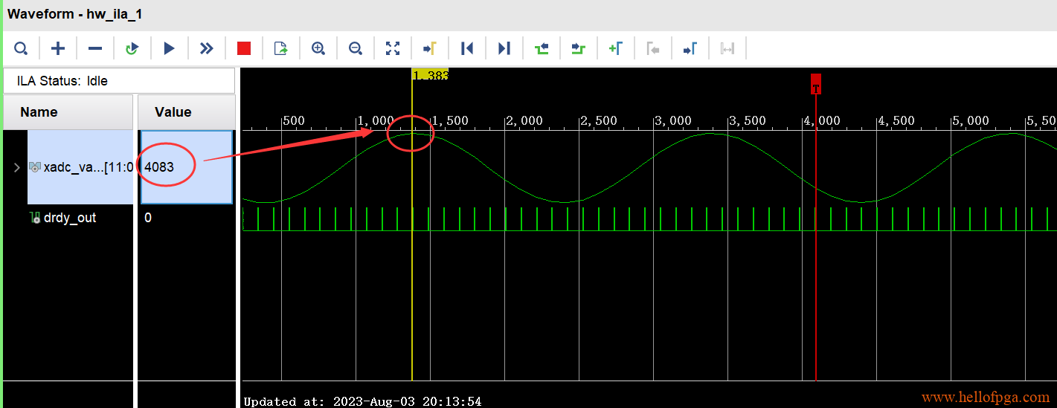Expand the xadc_va bus signal
The width and height of the screenshot is (1057, 408).
coord(17,167)
